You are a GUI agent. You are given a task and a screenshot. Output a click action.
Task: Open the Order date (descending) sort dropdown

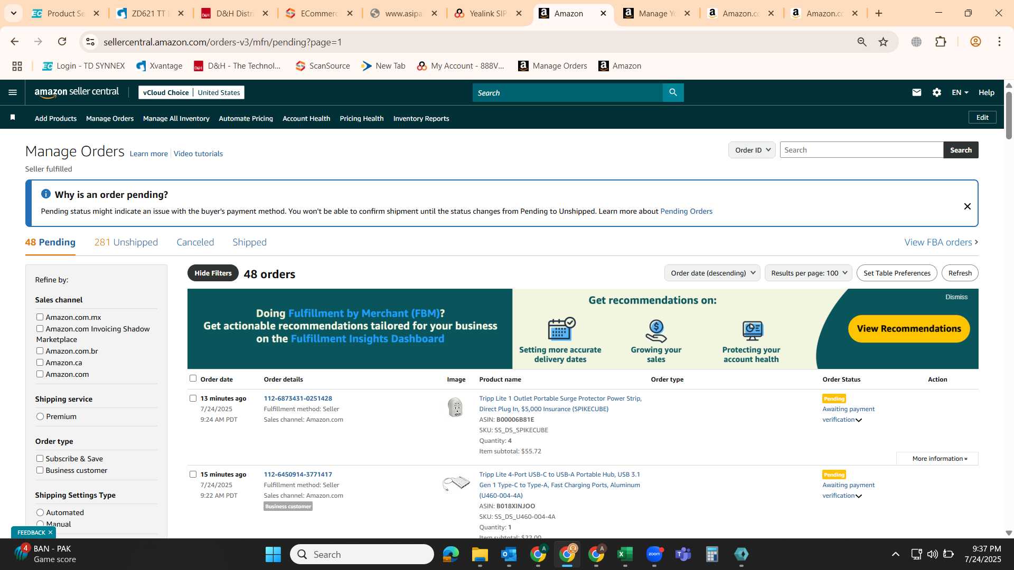coord(712,273)
